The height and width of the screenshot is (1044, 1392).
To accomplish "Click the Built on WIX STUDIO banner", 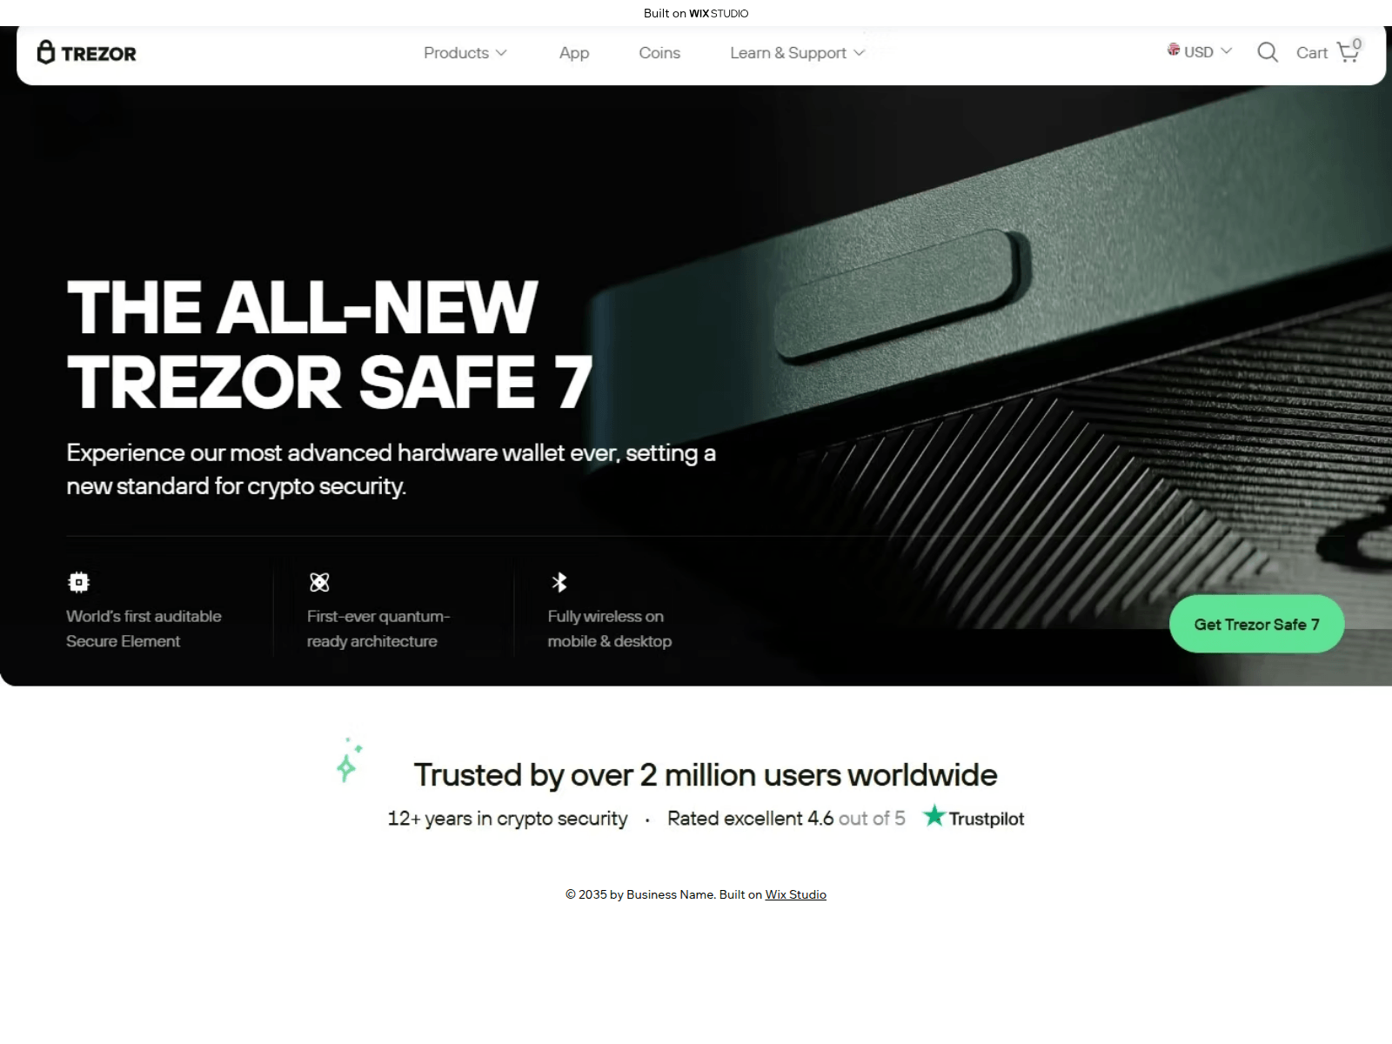I will 696,13.
